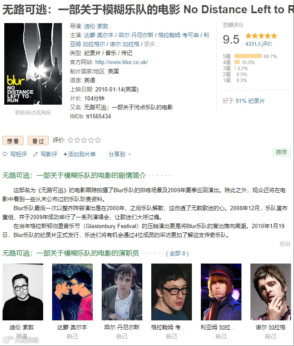
Task: Click the pencil icon beside 写影评
Action: (x=35, y=154)
